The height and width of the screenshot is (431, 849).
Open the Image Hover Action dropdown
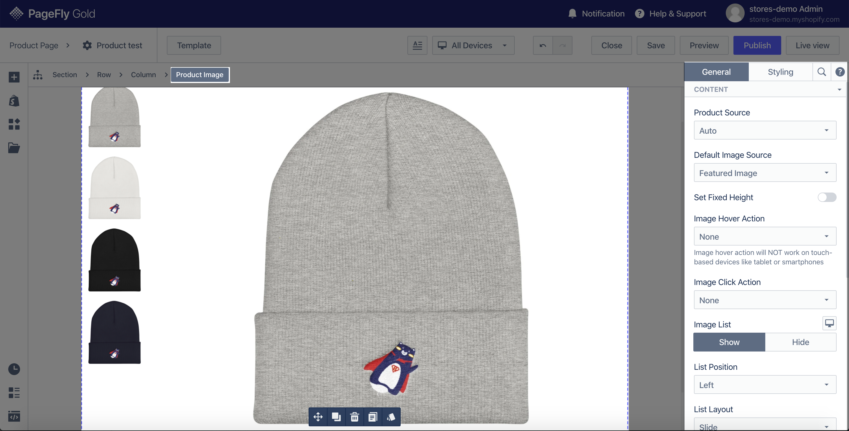click(x=765, y=236)
